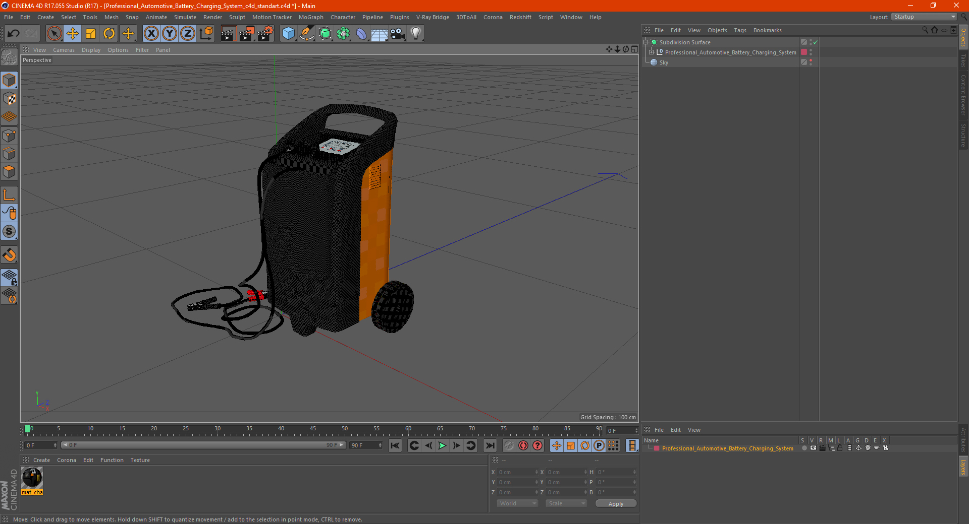Viewport: 969px width, 524px height.
Task: Open the Scale mode dropdown
Action: (x=566, y=503)
